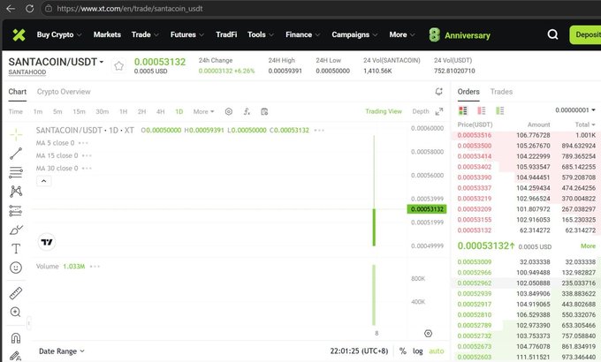Viewport: 601px width, 362px height.
Task: Show sell orders only view
Action: (481, 110)
